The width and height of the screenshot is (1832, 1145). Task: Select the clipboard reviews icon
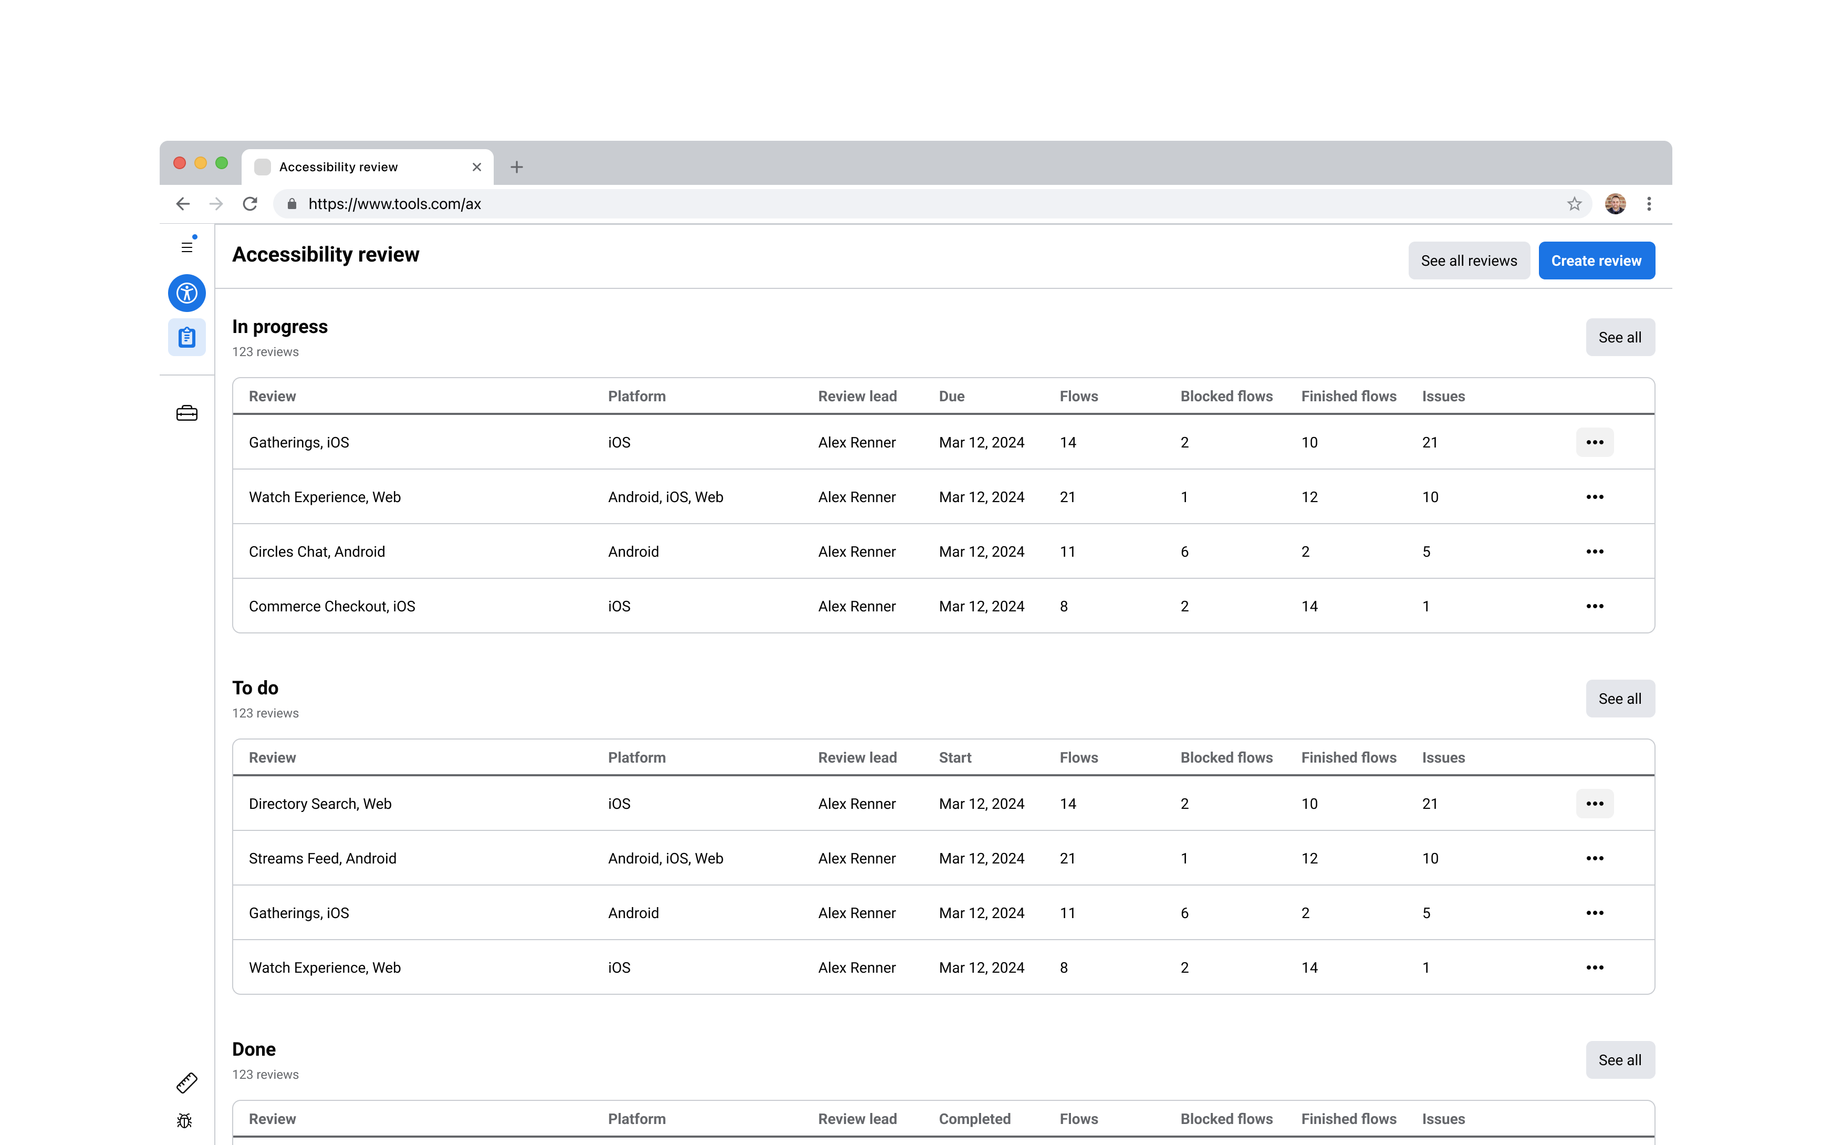pos(187,337)
